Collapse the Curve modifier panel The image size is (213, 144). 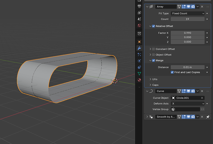click(147, 91)
